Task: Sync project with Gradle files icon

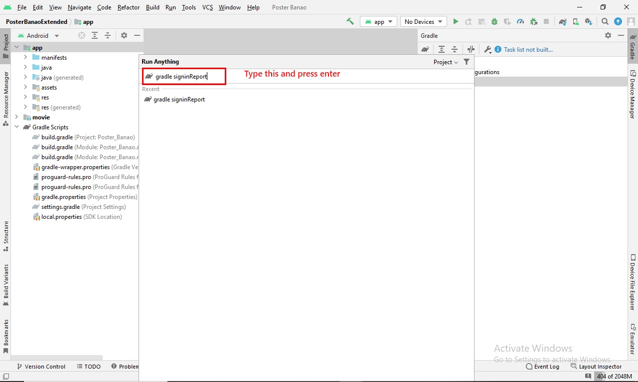Action: pos(563,22)
